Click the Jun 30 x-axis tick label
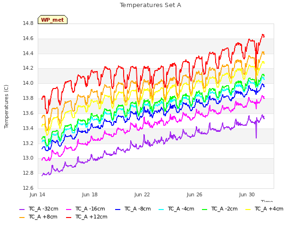Image resolution: width=302 pixels, height=226 pixels. [247, 194]
